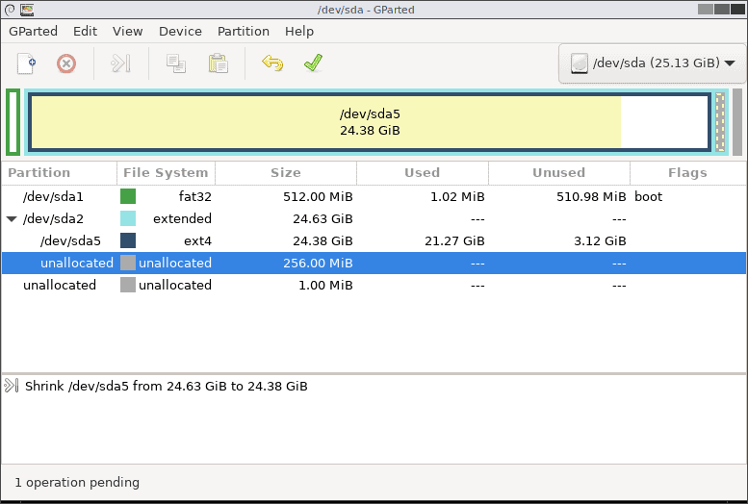The width and height of the screenshot is (748, 504).
Task: Apply all operations with the green checkmark
Action: coord(313,63)
